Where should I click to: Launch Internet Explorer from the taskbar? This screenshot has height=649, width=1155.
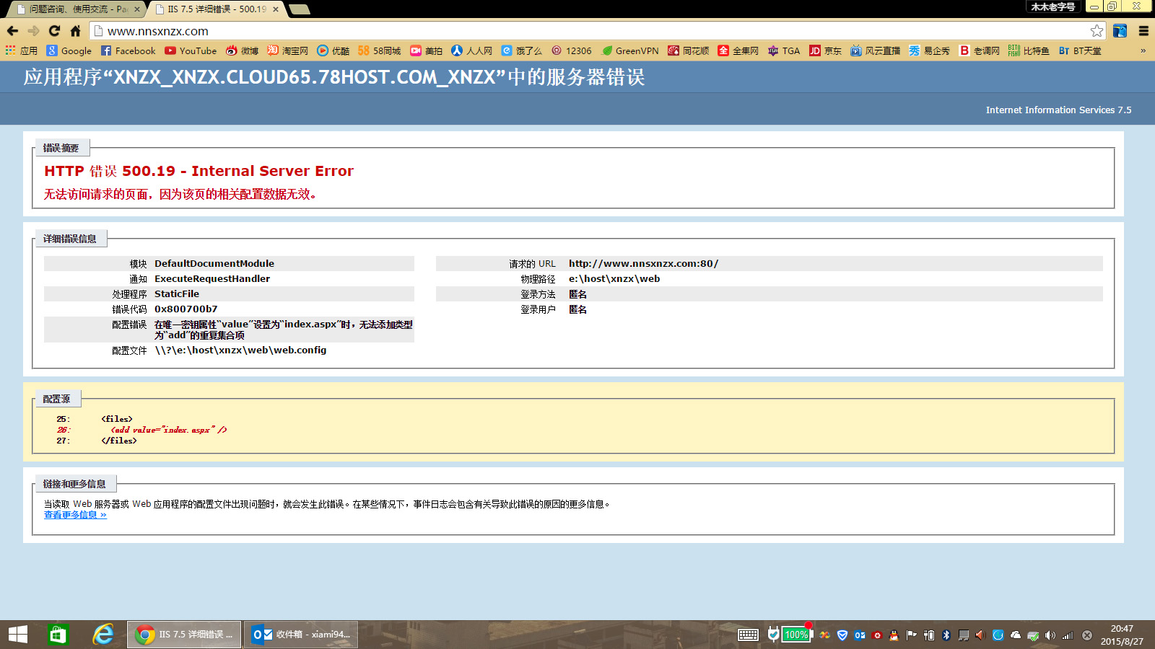pyautogui.click(x=103, y=635)
